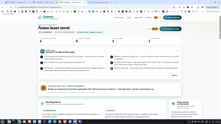Click the Open dashboard button
The height and width of the screenshot is (124, 221).
tap(172, 18)
